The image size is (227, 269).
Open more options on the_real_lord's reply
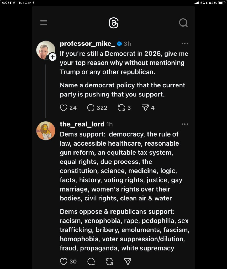click(185, 124)
